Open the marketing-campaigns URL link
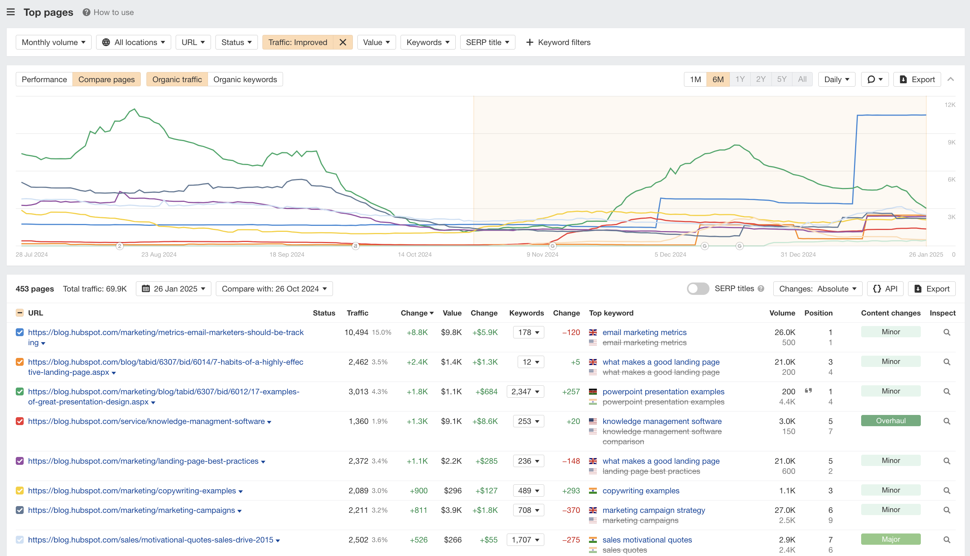970x556 pixels. [x=131, y=510]
